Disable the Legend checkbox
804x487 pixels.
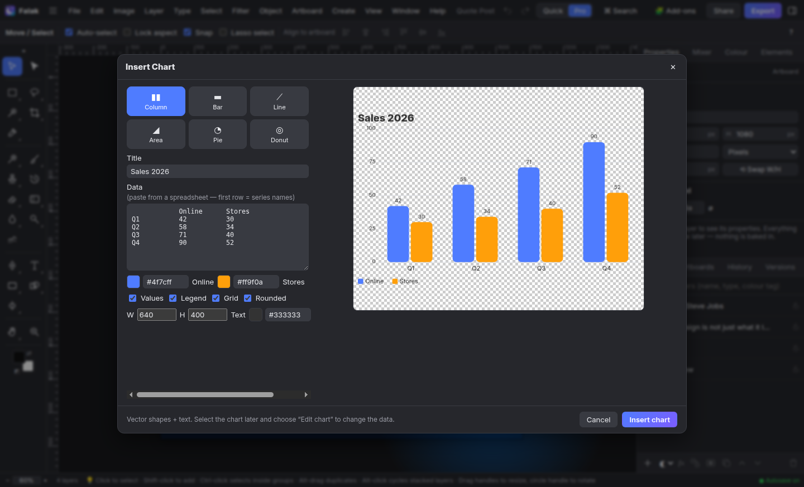[x=173, y=298]
